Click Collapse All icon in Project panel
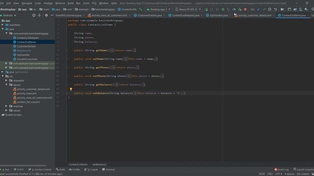Screen dimensions: 314x176 click(39, 15)
